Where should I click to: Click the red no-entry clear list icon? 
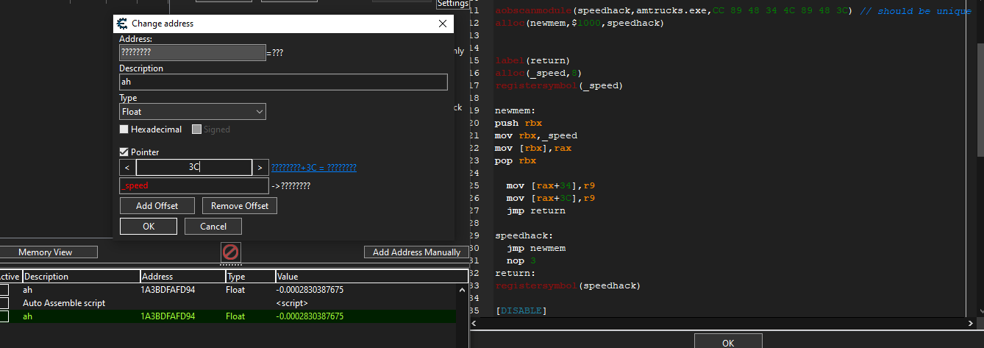pyautogui.click(x=230, y=252)
